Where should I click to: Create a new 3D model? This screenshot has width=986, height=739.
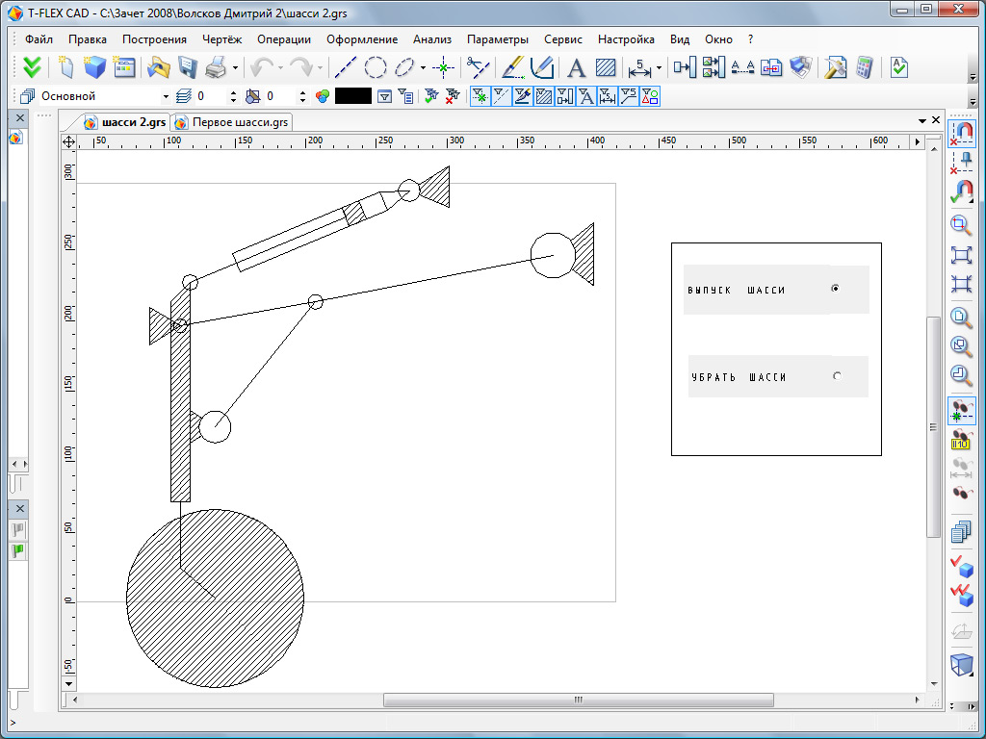click(95, 67)
